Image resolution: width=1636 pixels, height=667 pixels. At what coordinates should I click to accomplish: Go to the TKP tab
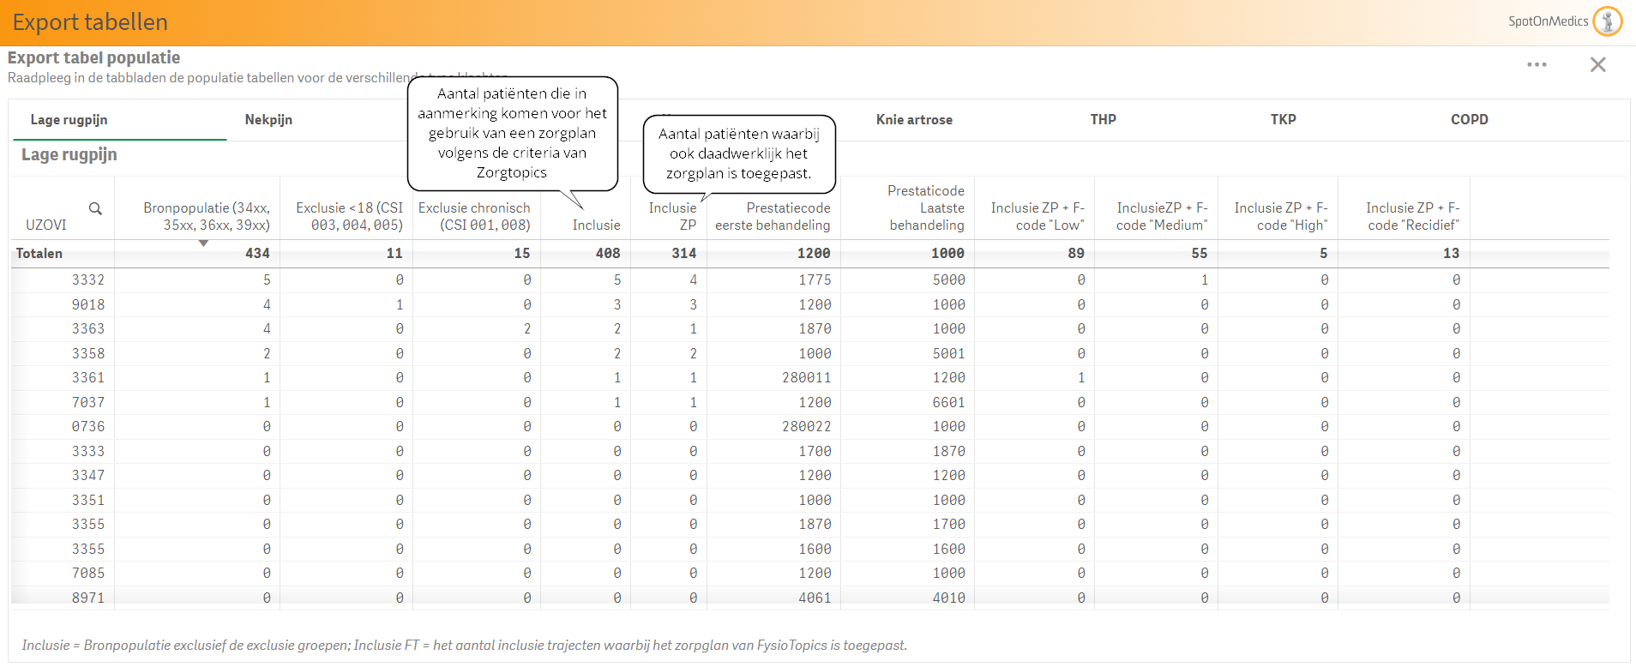pos(1283,120)
